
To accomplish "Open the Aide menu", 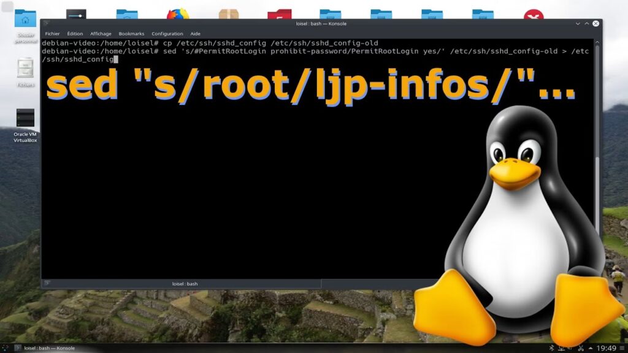I will pos(195,34).
